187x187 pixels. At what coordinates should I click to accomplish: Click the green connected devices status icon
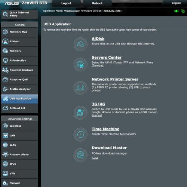183,11
